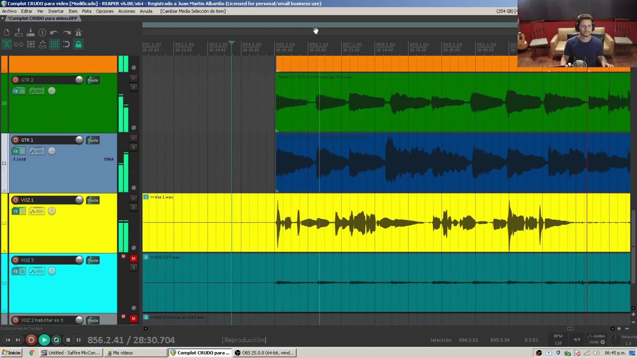Image resolution: width=637 pixels, height=358 pixels.
Task: Solo the GTR 1 track
Action: click(x=133, y=147)
